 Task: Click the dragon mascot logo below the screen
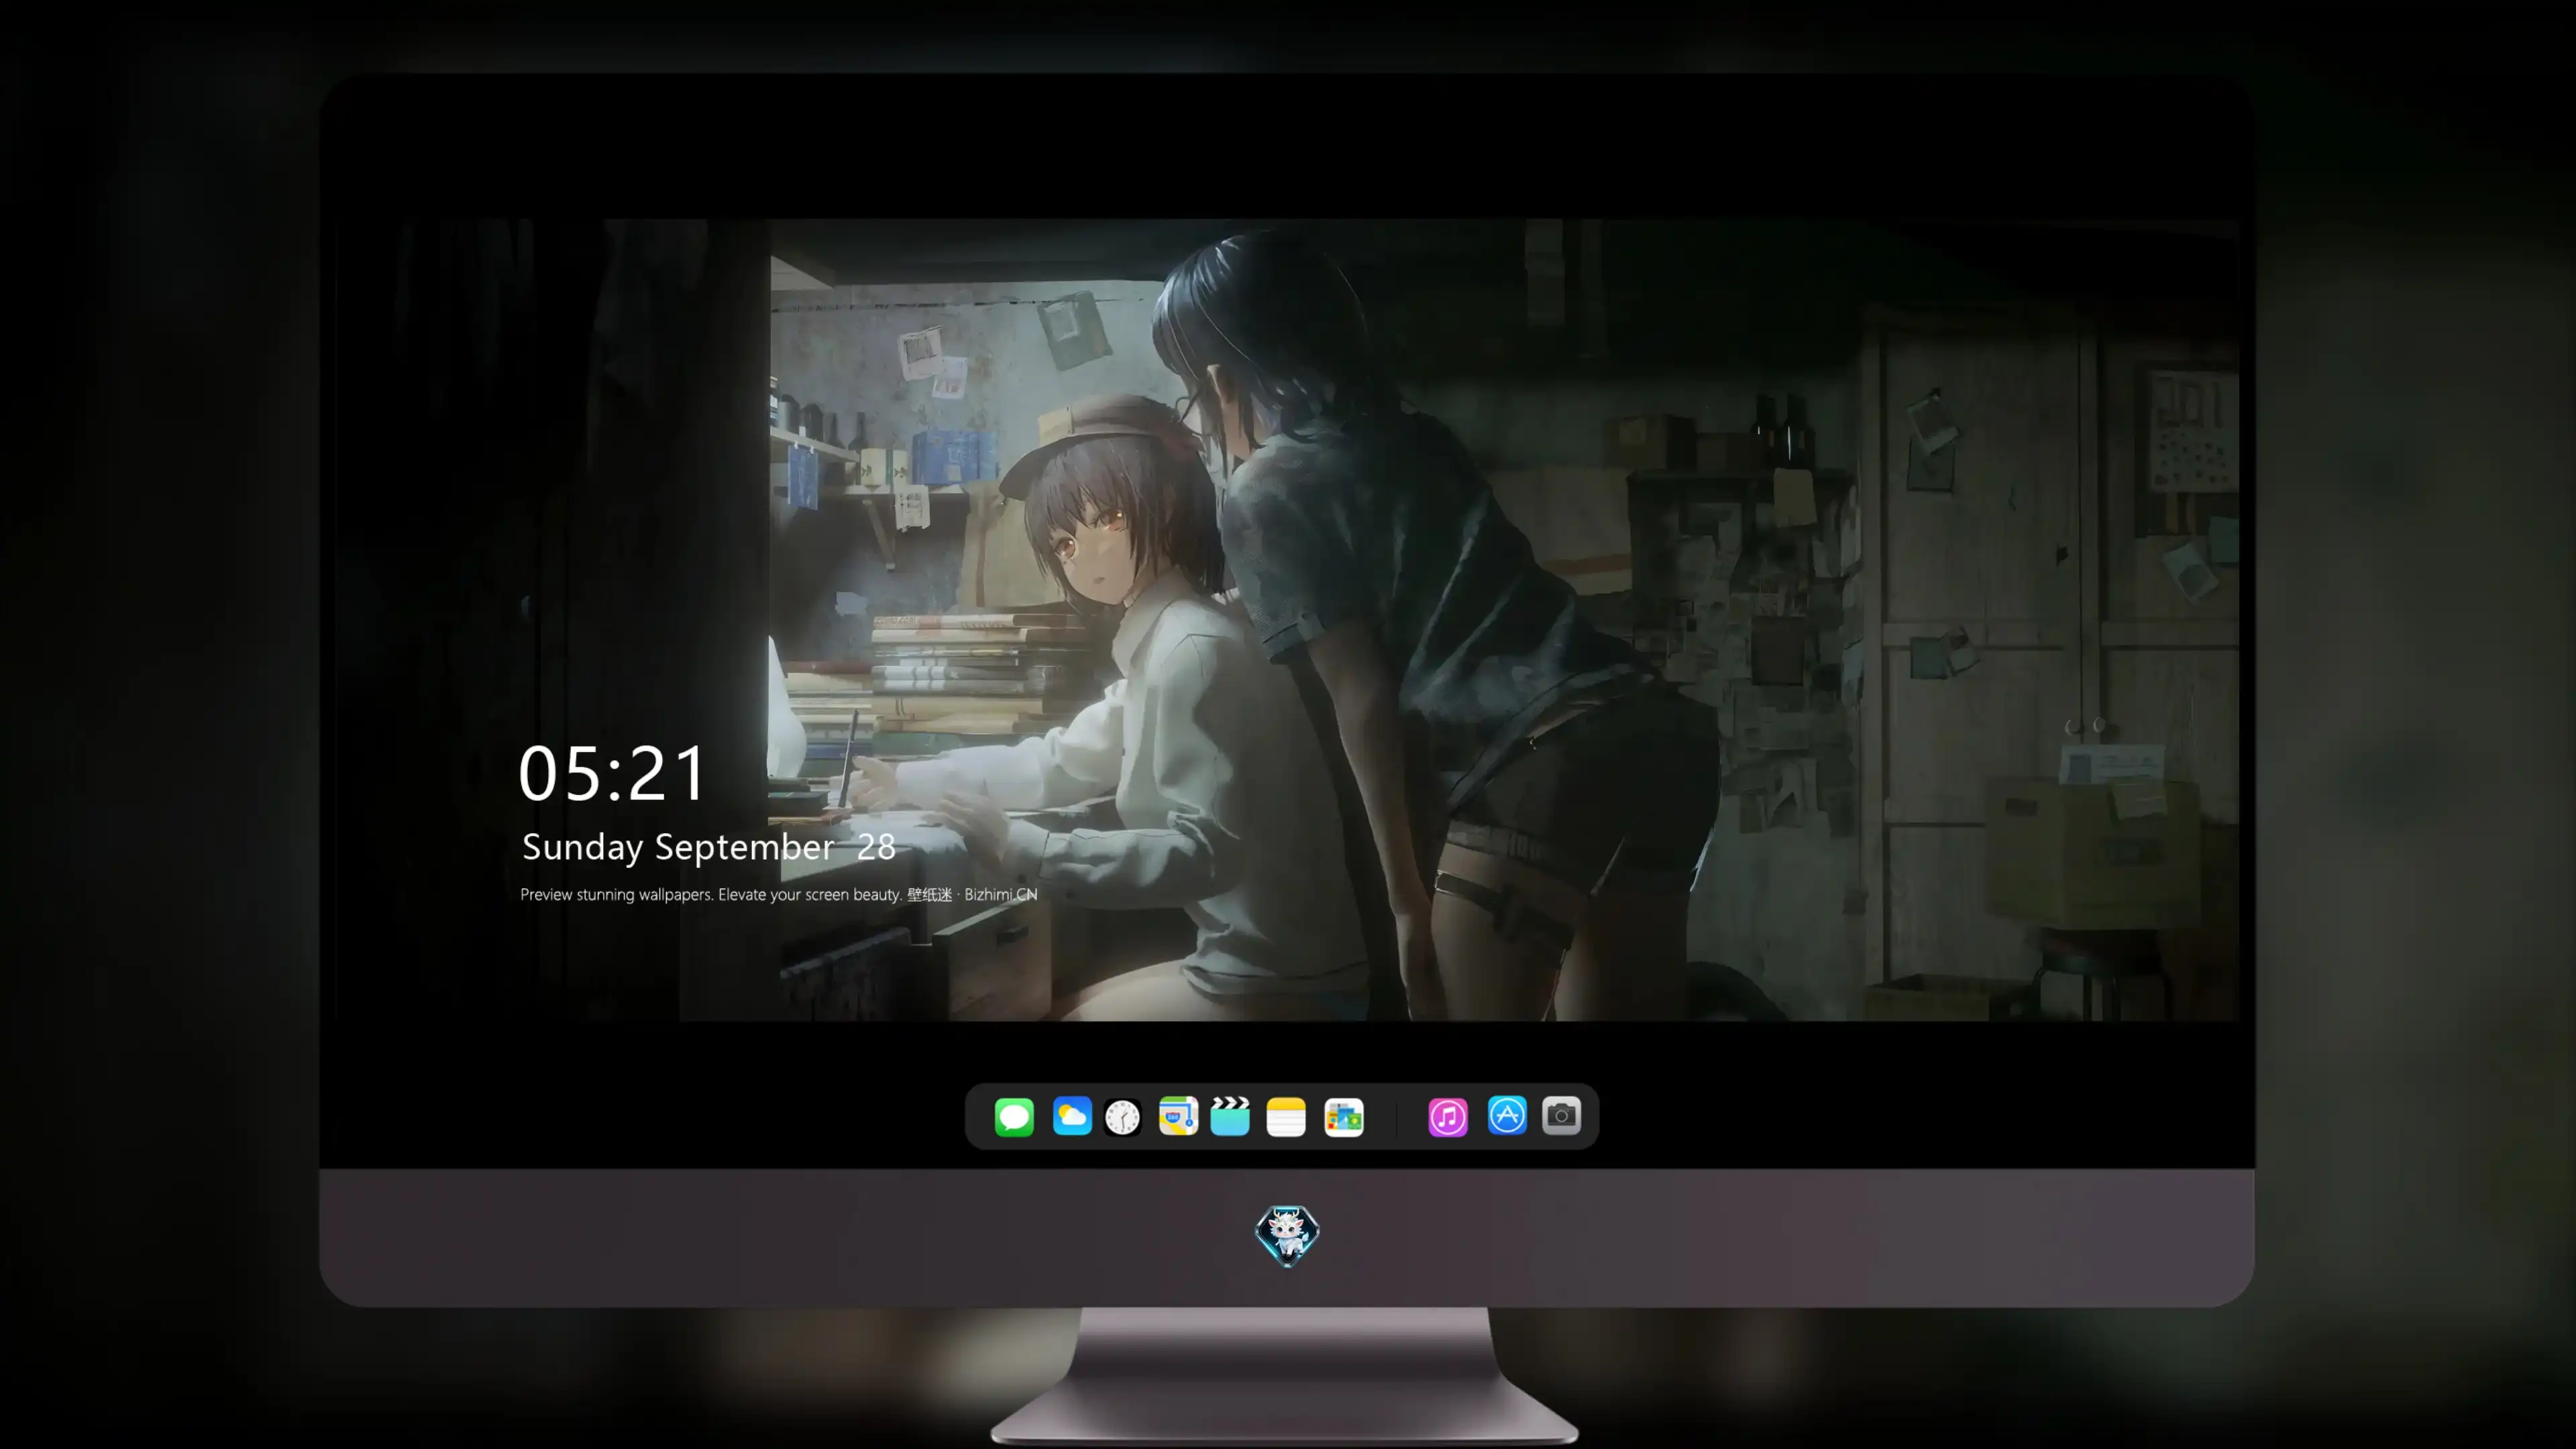click(x=1287, y=1236)
